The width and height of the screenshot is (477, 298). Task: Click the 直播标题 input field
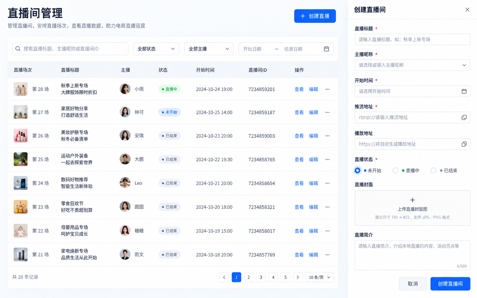[x=412, y=39]
